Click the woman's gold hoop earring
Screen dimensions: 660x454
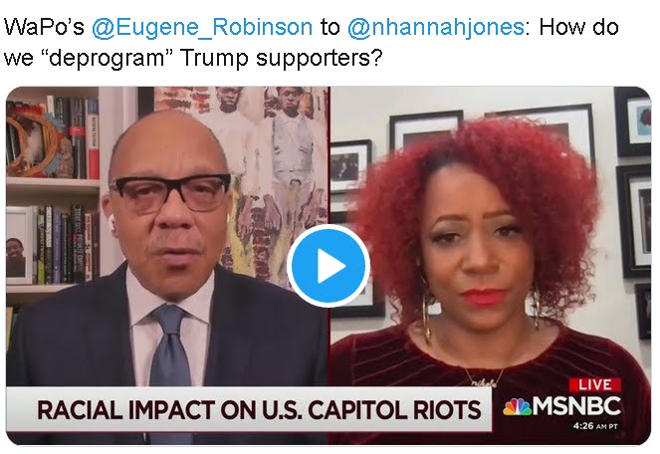point(429,314)
